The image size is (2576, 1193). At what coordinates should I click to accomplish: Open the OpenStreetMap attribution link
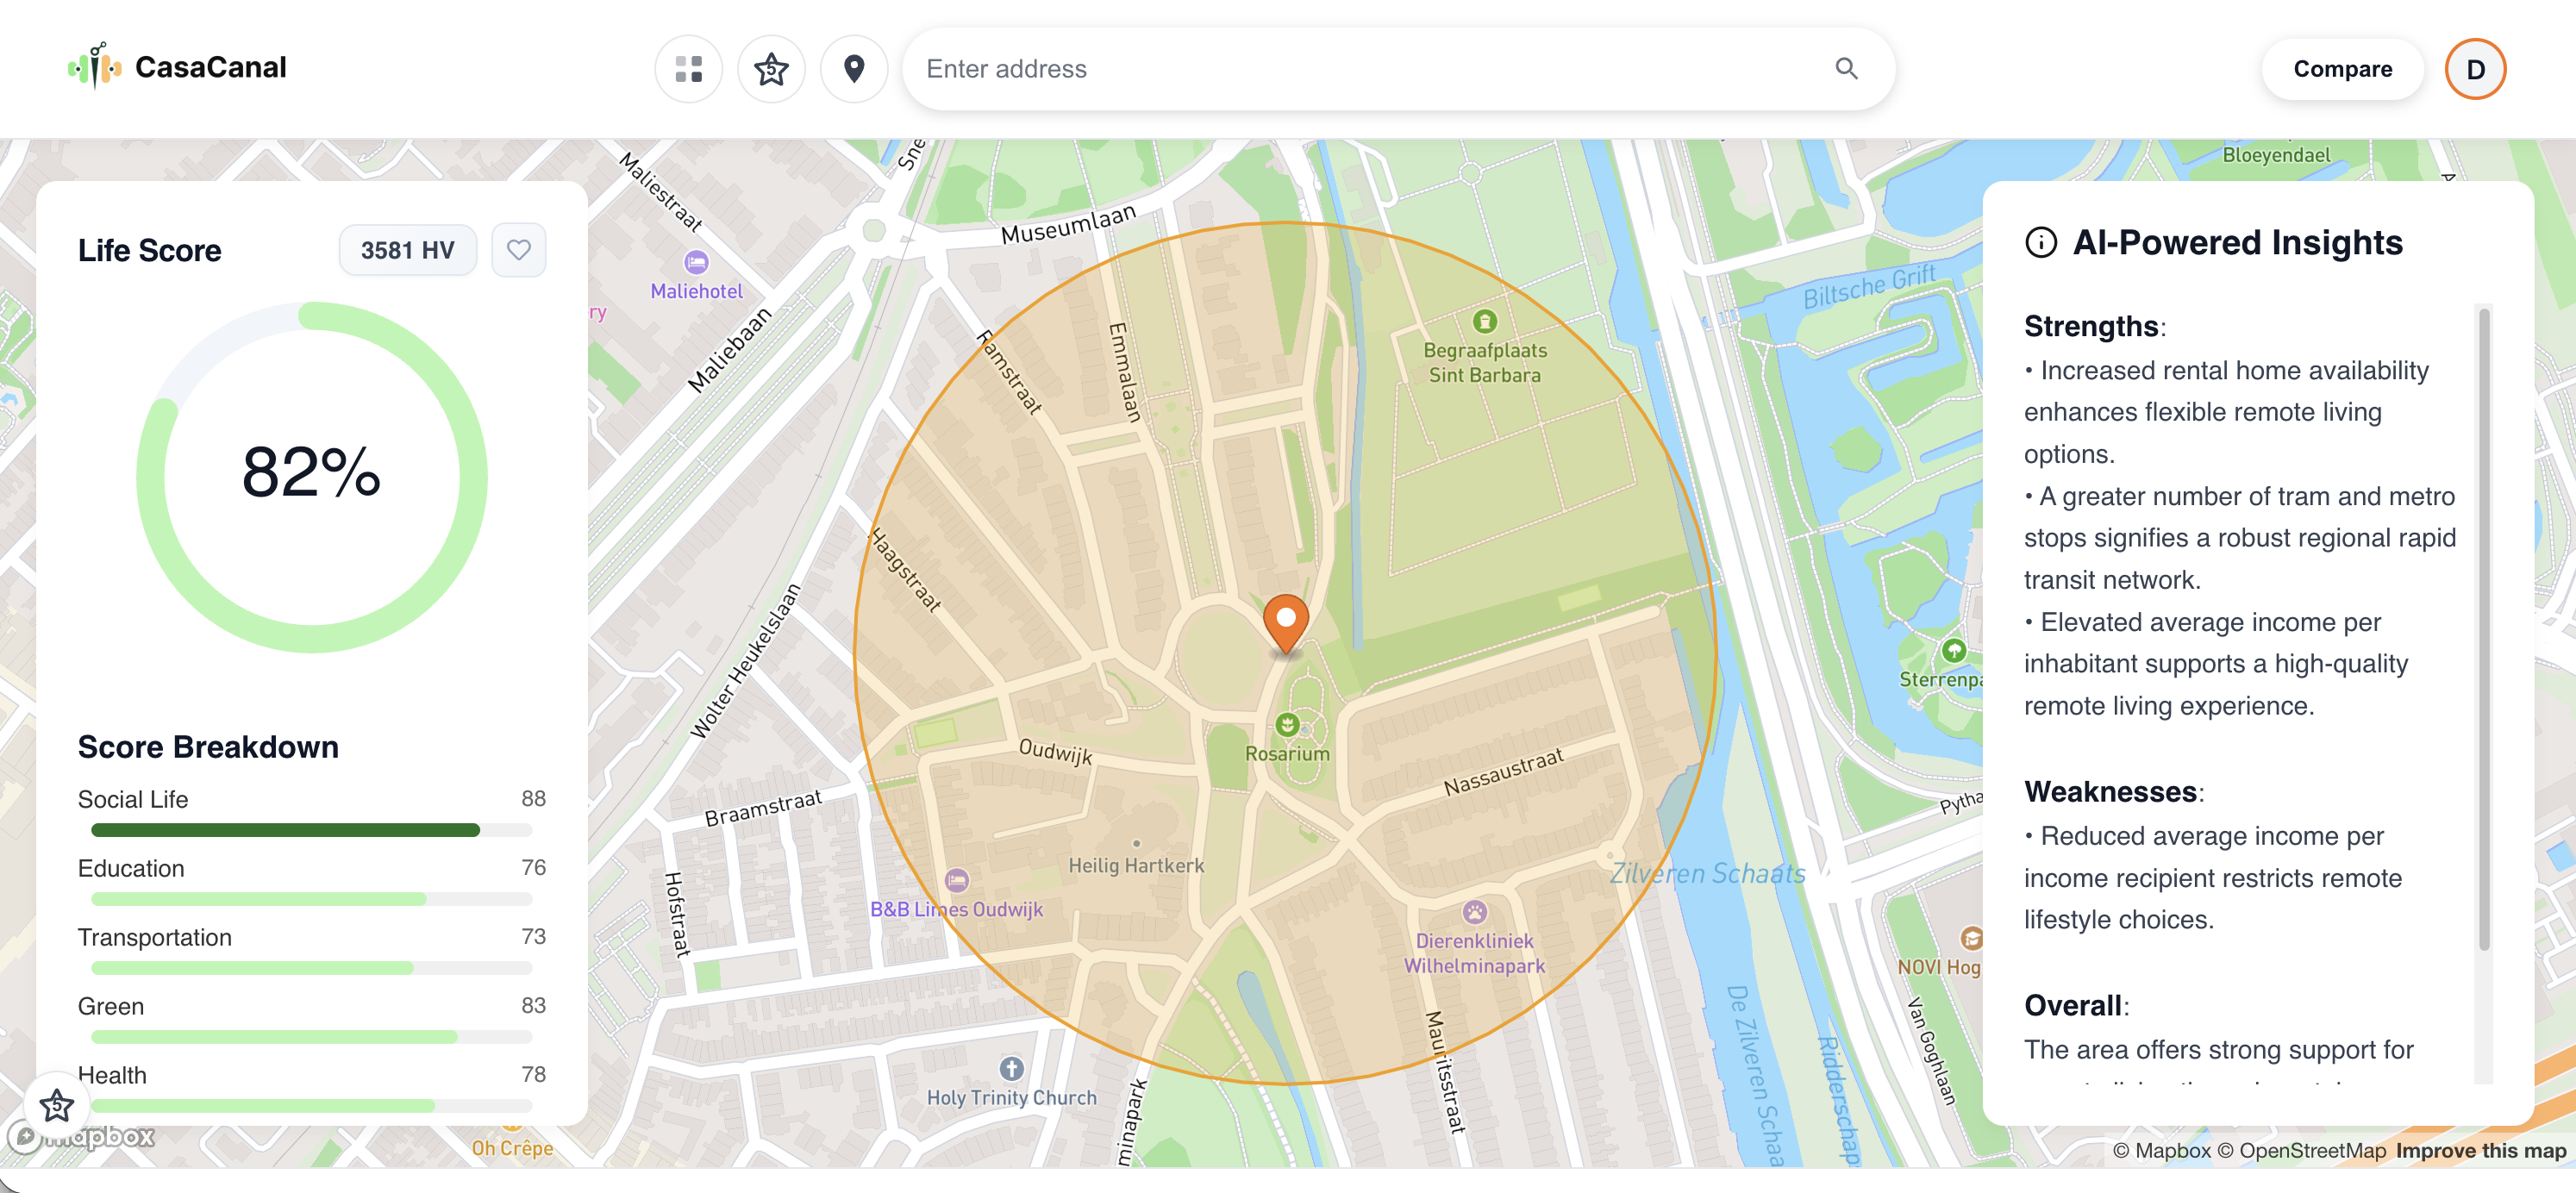(2312, 1151)
